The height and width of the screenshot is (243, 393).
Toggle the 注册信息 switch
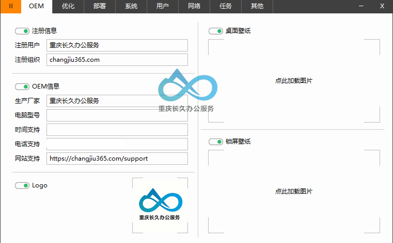coord(22,31)
